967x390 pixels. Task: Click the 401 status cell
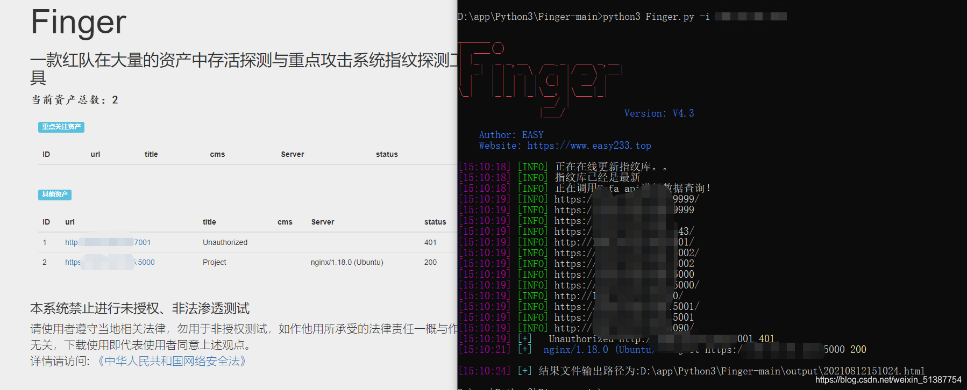(430, 242)
